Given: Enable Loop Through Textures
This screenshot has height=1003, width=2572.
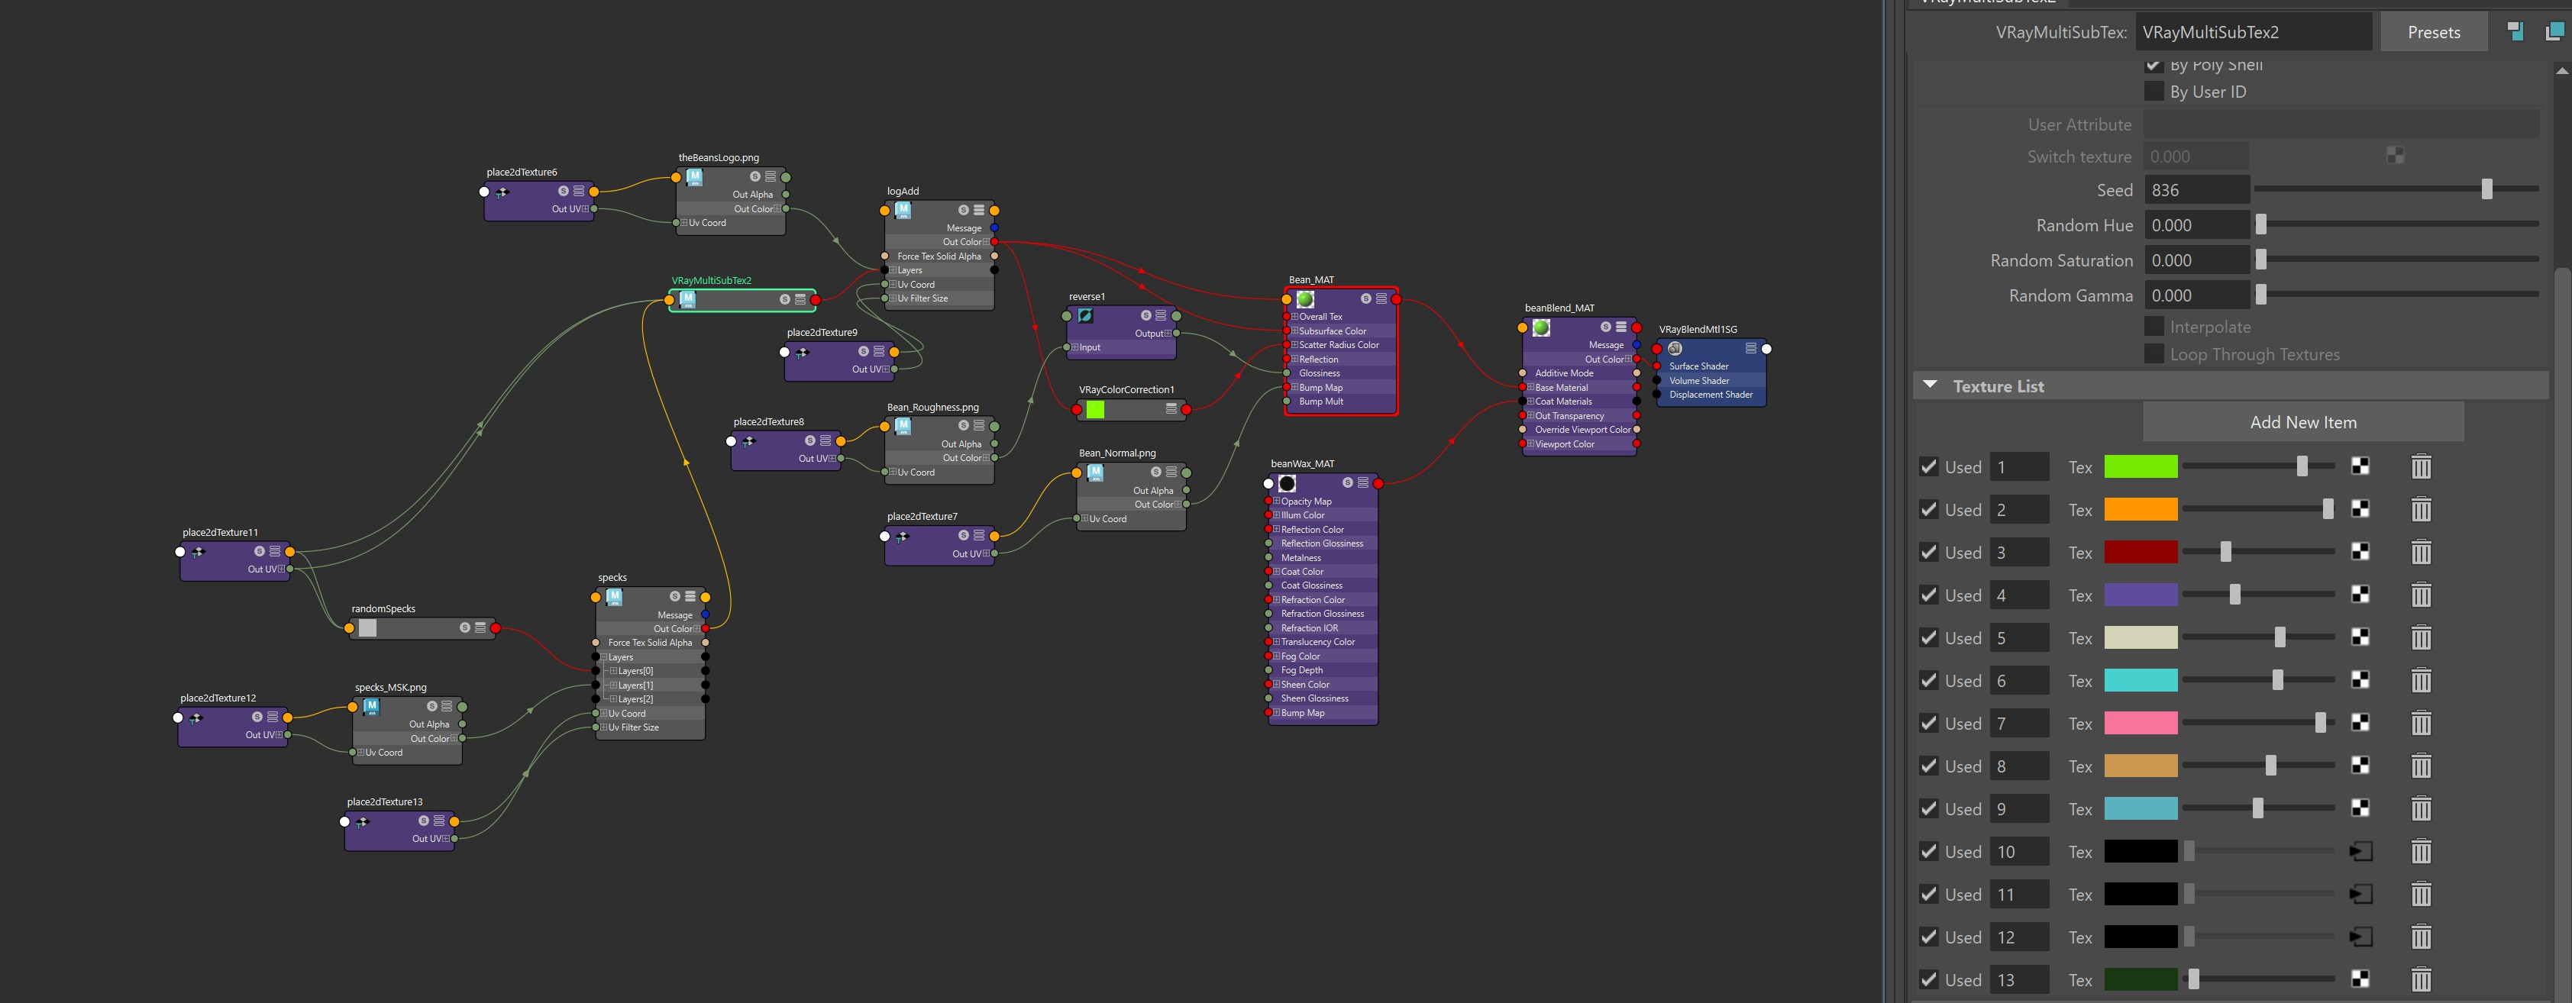Looking at the screenshot, I should coord(2154,354).
